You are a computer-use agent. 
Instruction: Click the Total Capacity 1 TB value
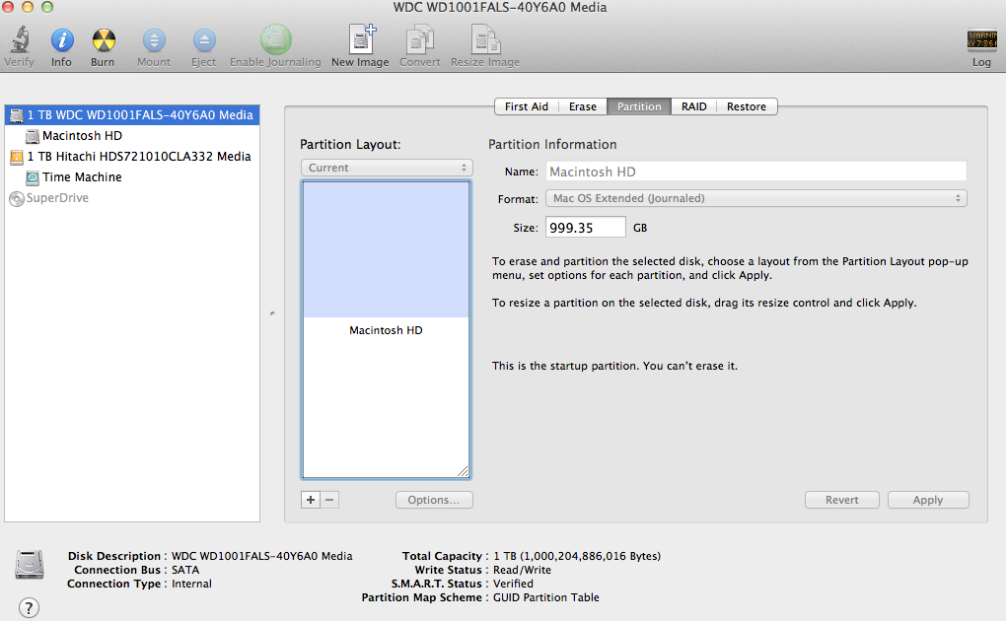577,556
